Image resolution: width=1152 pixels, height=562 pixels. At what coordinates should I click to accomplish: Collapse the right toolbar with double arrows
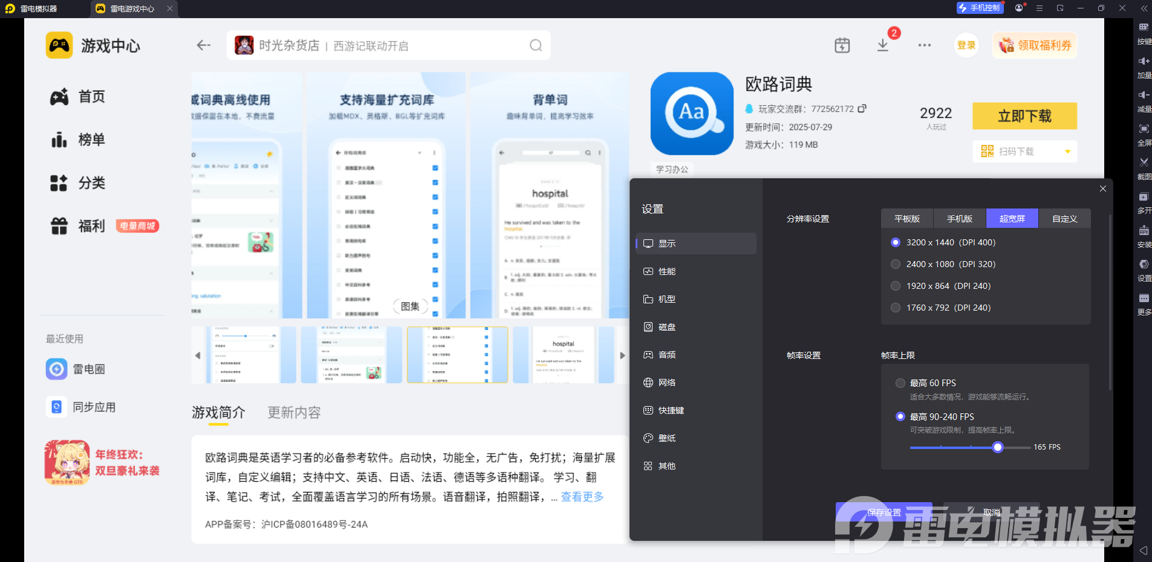pos(1144,8)
